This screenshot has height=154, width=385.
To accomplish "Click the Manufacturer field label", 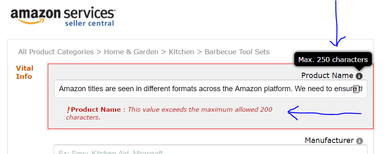I will pyautogui.click(x=329, y=140).
